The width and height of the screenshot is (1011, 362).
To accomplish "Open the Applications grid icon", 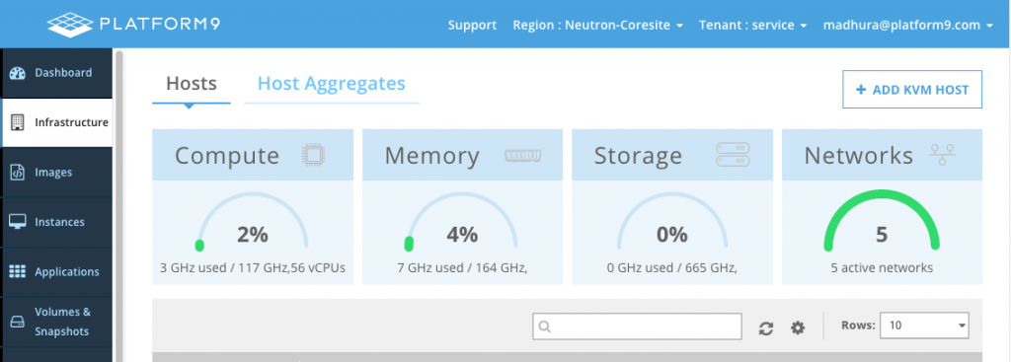I will [18, 272].
